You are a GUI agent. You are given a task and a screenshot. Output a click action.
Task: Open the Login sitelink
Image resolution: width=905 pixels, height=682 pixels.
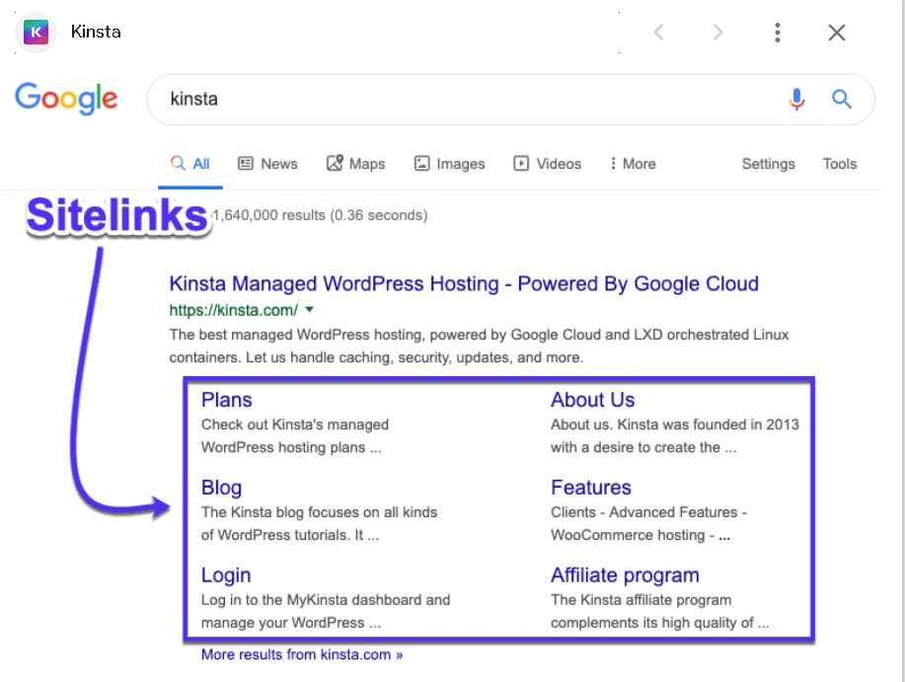226,575
